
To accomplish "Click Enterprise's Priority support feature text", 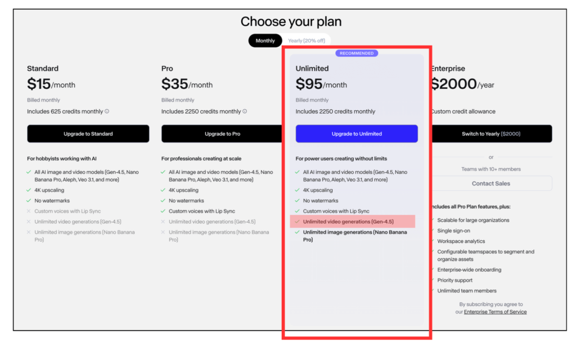I will click(x=455, y=280).
